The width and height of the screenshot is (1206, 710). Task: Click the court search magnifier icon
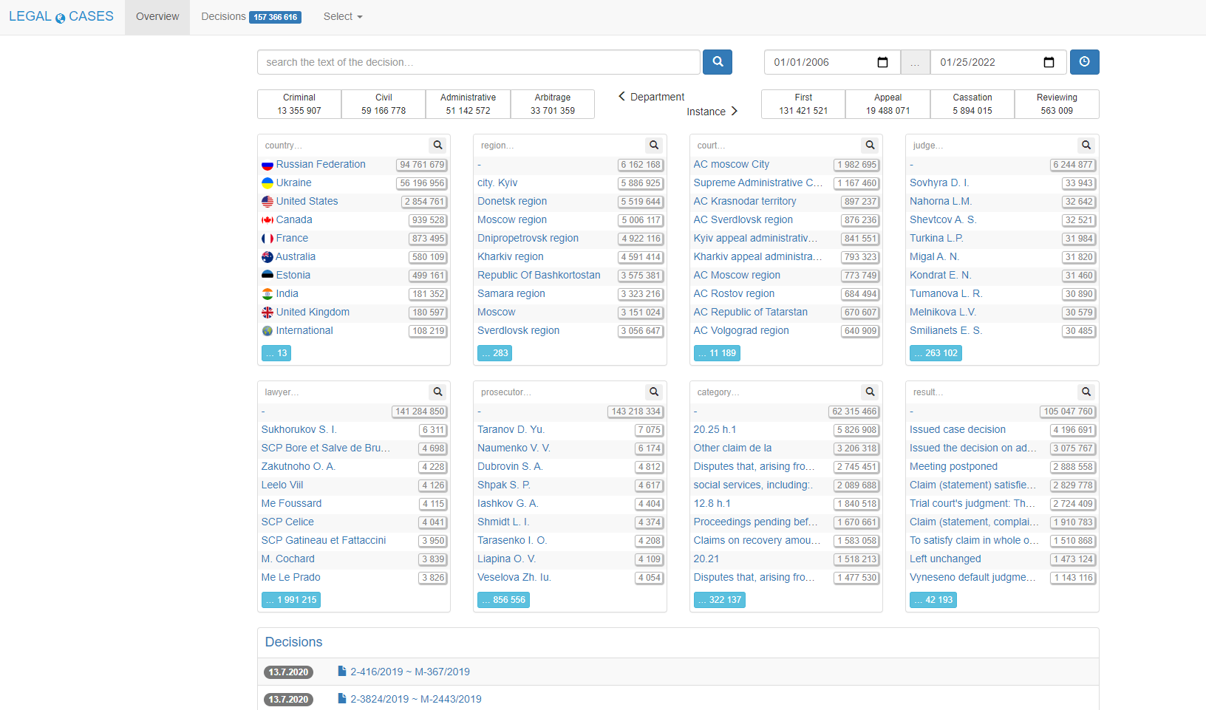[x=870, y=146]
